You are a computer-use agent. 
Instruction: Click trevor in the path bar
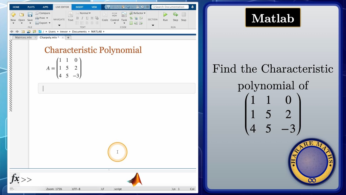coord(64,31)
